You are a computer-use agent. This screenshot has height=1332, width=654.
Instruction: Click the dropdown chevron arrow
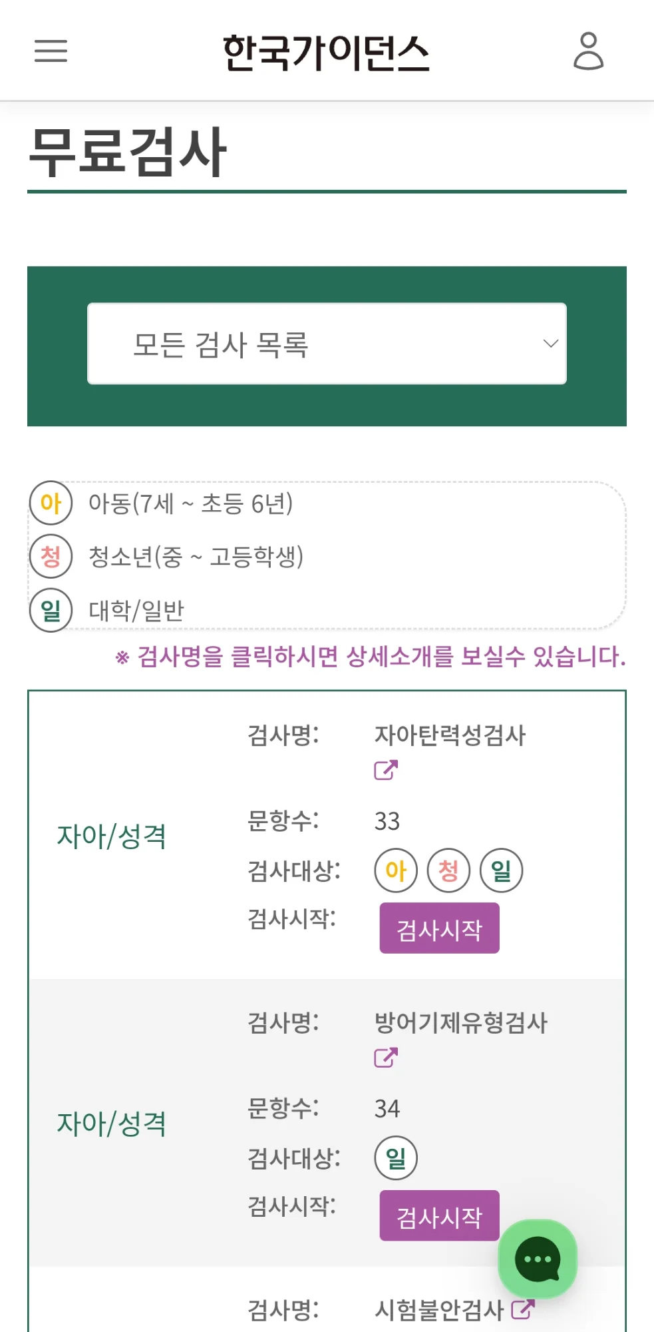pyautogui.click(x=550, y=344)
